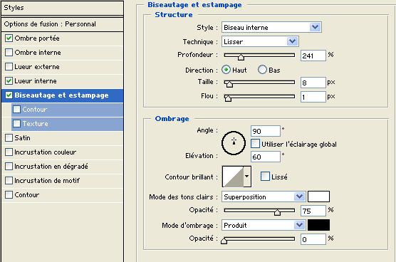The height and width of the screenshot is (262, 396).
Task: Check Utiliser l'éclairage global
Action: click(255, 144)
